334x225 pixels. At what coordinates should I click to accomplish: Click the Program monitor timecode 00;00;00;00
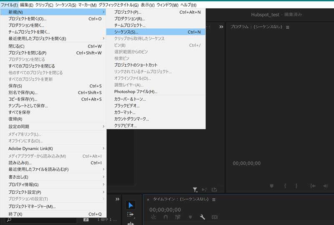coord(246,163)
